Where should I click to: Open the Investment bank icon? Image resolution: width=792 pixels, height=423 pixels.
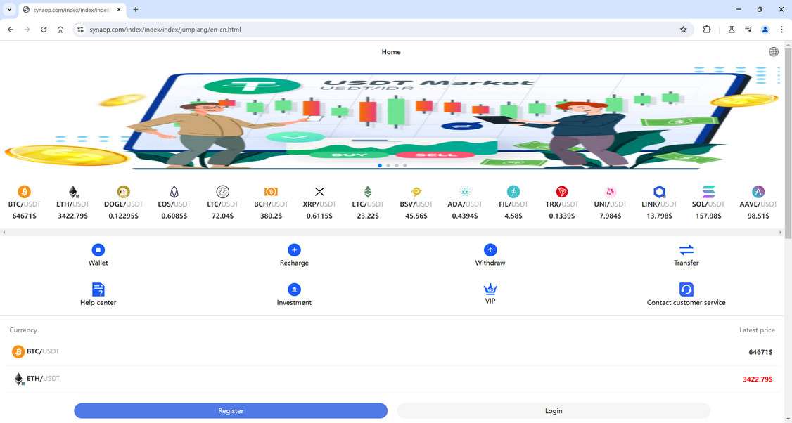coord(294,289)
